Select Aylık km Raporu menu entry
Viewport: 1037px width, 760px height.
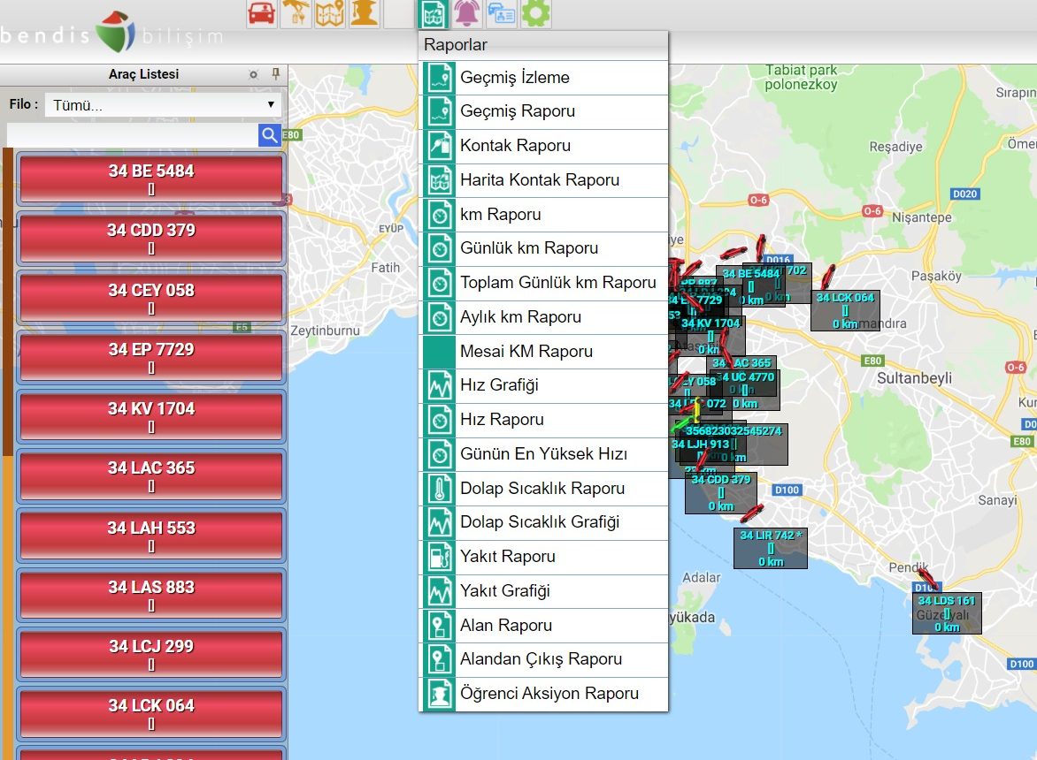coord(543,317)
